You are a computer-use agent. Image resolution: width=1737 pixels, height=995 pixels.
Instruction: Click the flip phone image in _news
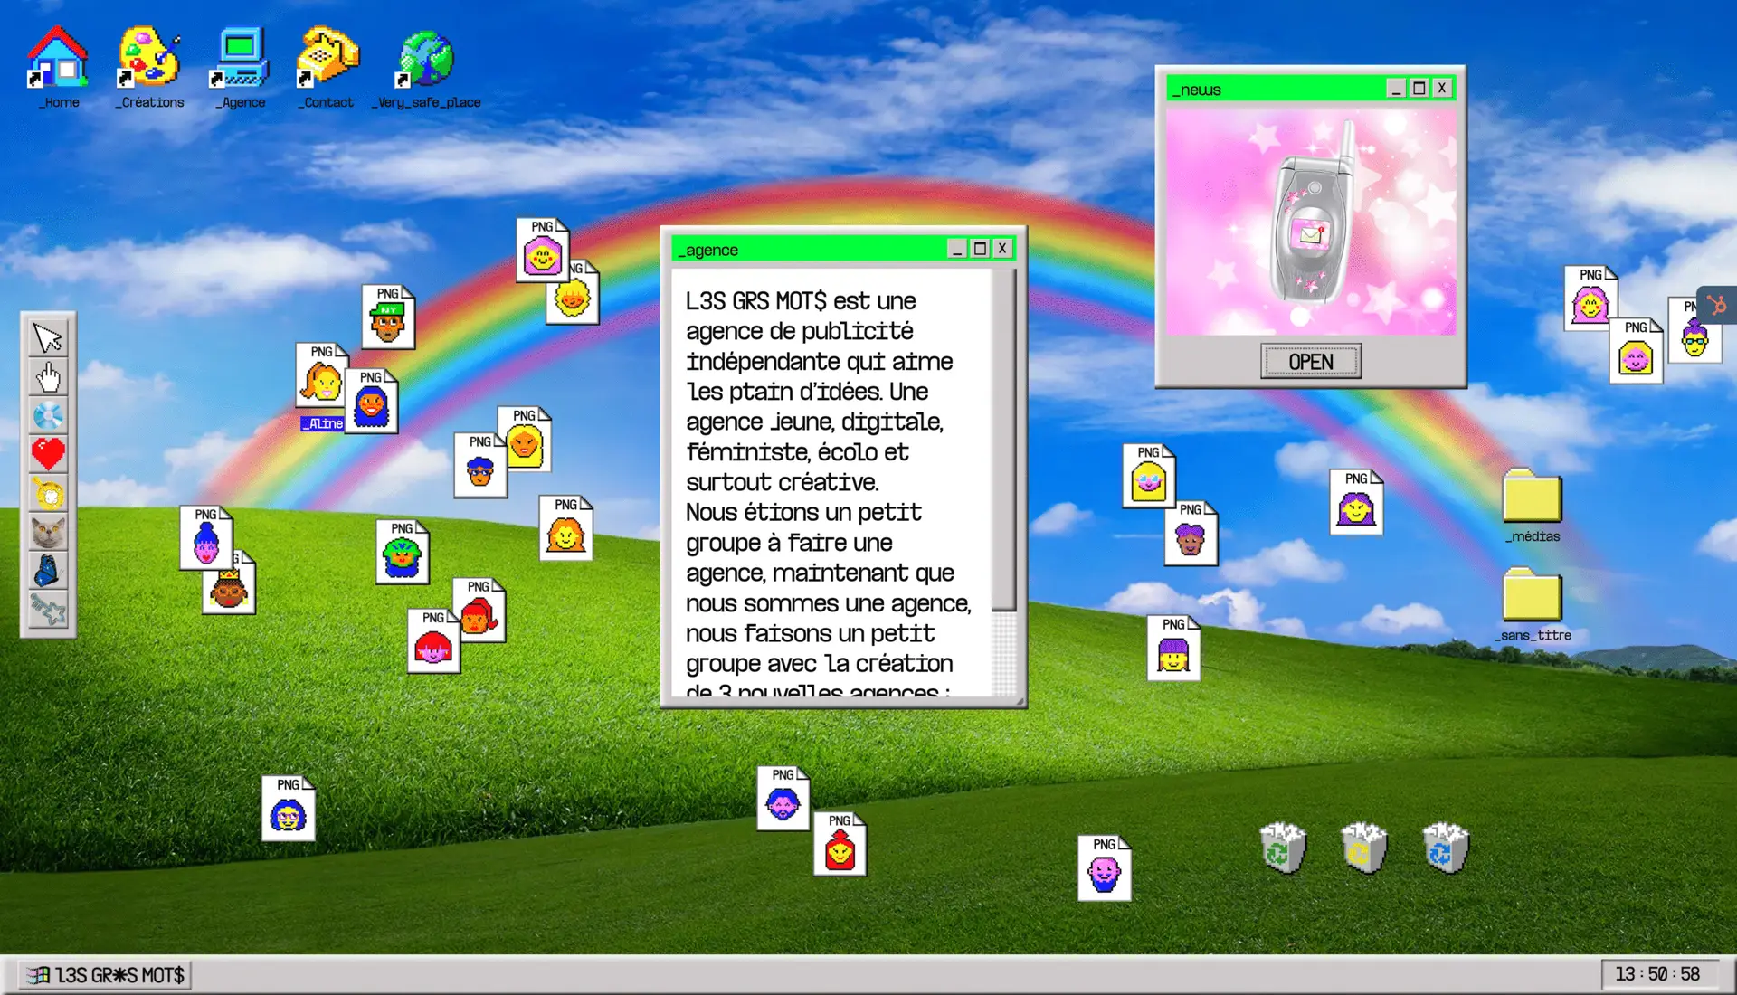tap(1311, 222)
